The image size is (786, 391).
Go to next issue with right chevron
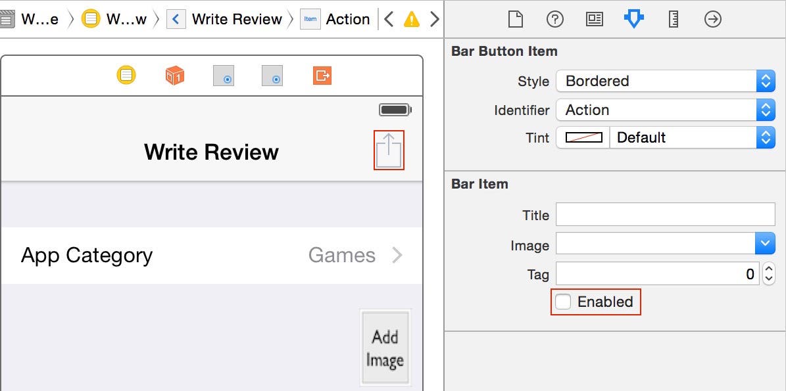click(x=435, y=20)
